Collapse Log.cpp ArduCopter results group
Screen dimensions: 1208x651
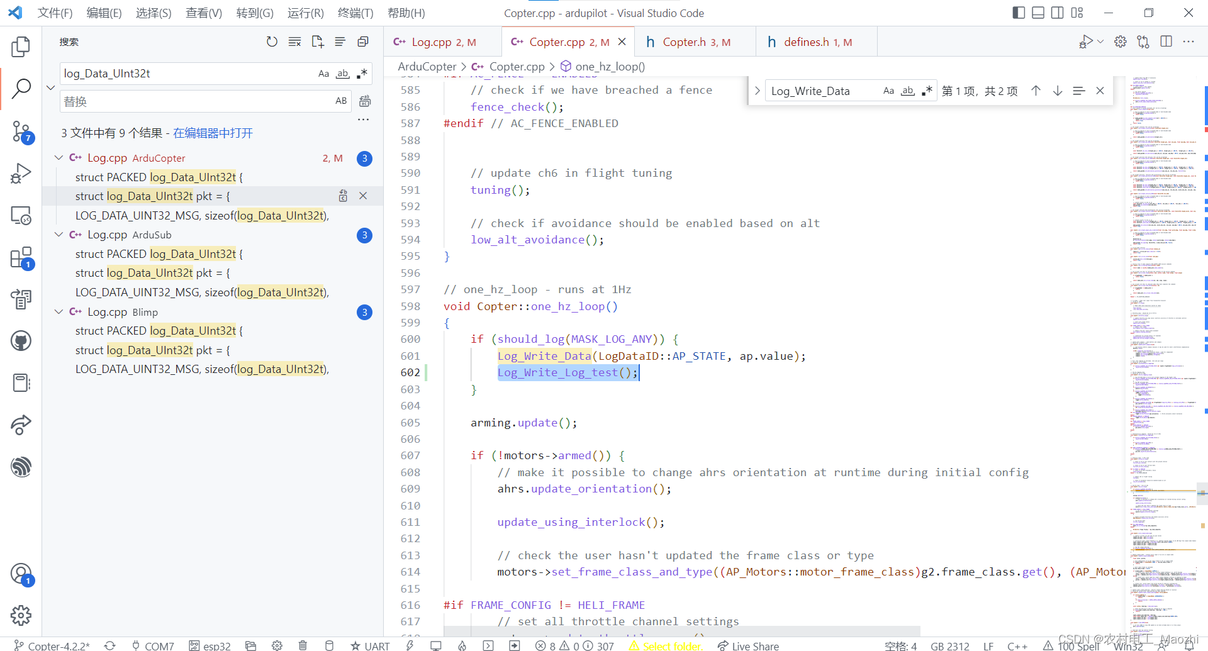59,158
